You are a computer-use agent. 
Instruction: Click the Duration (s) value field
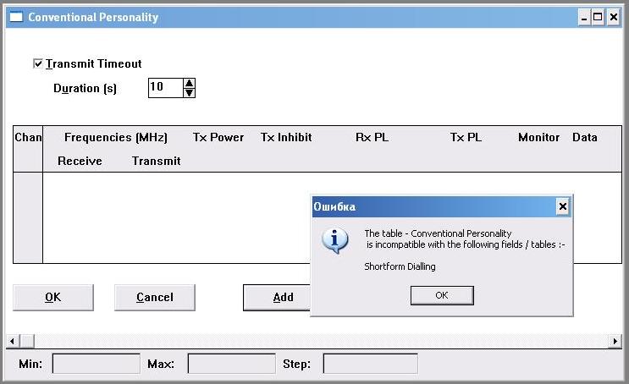pyautogui.click(x=165, y=87)
